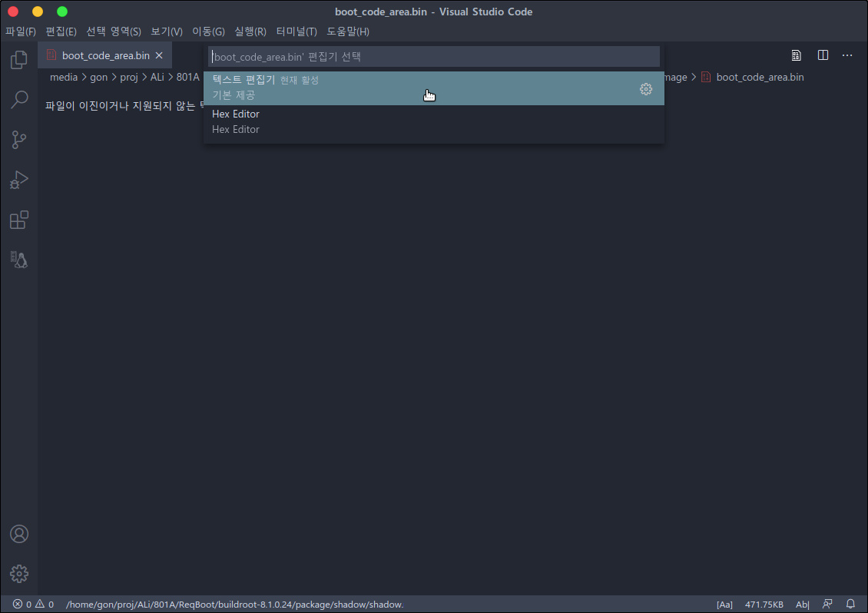Show notifications via the bell icon
868x613 pixels.
[850, 604]
